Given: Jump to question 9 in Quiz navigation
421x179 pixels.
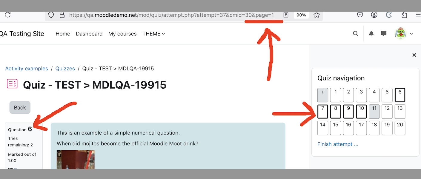Looking at the screenshot, I should pos(348,112).
